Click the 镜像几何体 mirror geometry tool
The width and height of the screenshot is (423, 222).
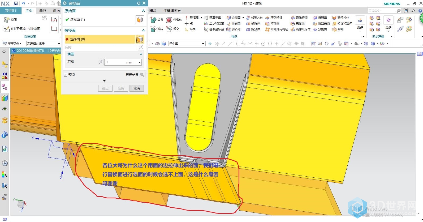click(x=301, y=29)
